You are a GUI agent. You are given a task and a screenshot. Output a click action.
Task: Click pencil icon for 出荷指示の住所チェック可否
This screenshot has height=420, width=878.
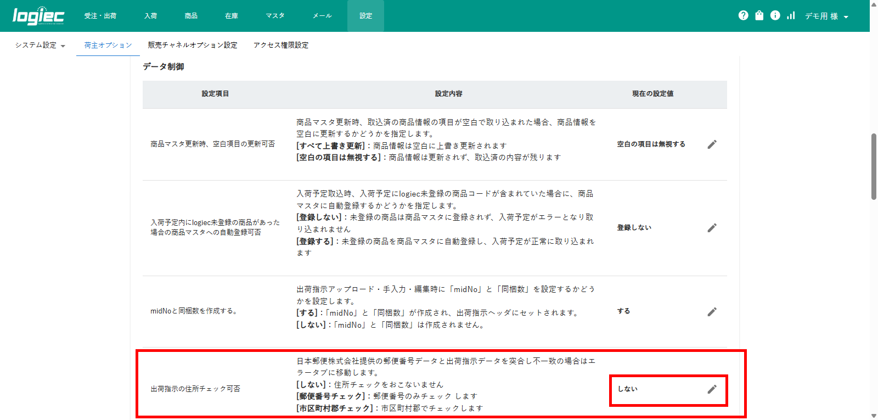pos(712,389)
